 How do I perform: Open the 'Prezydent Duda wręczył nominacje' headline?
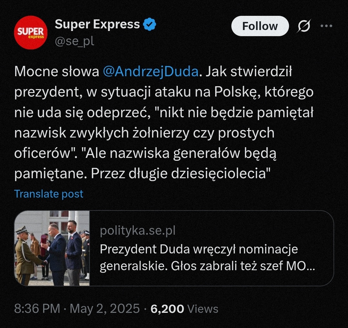pos(199,249)
